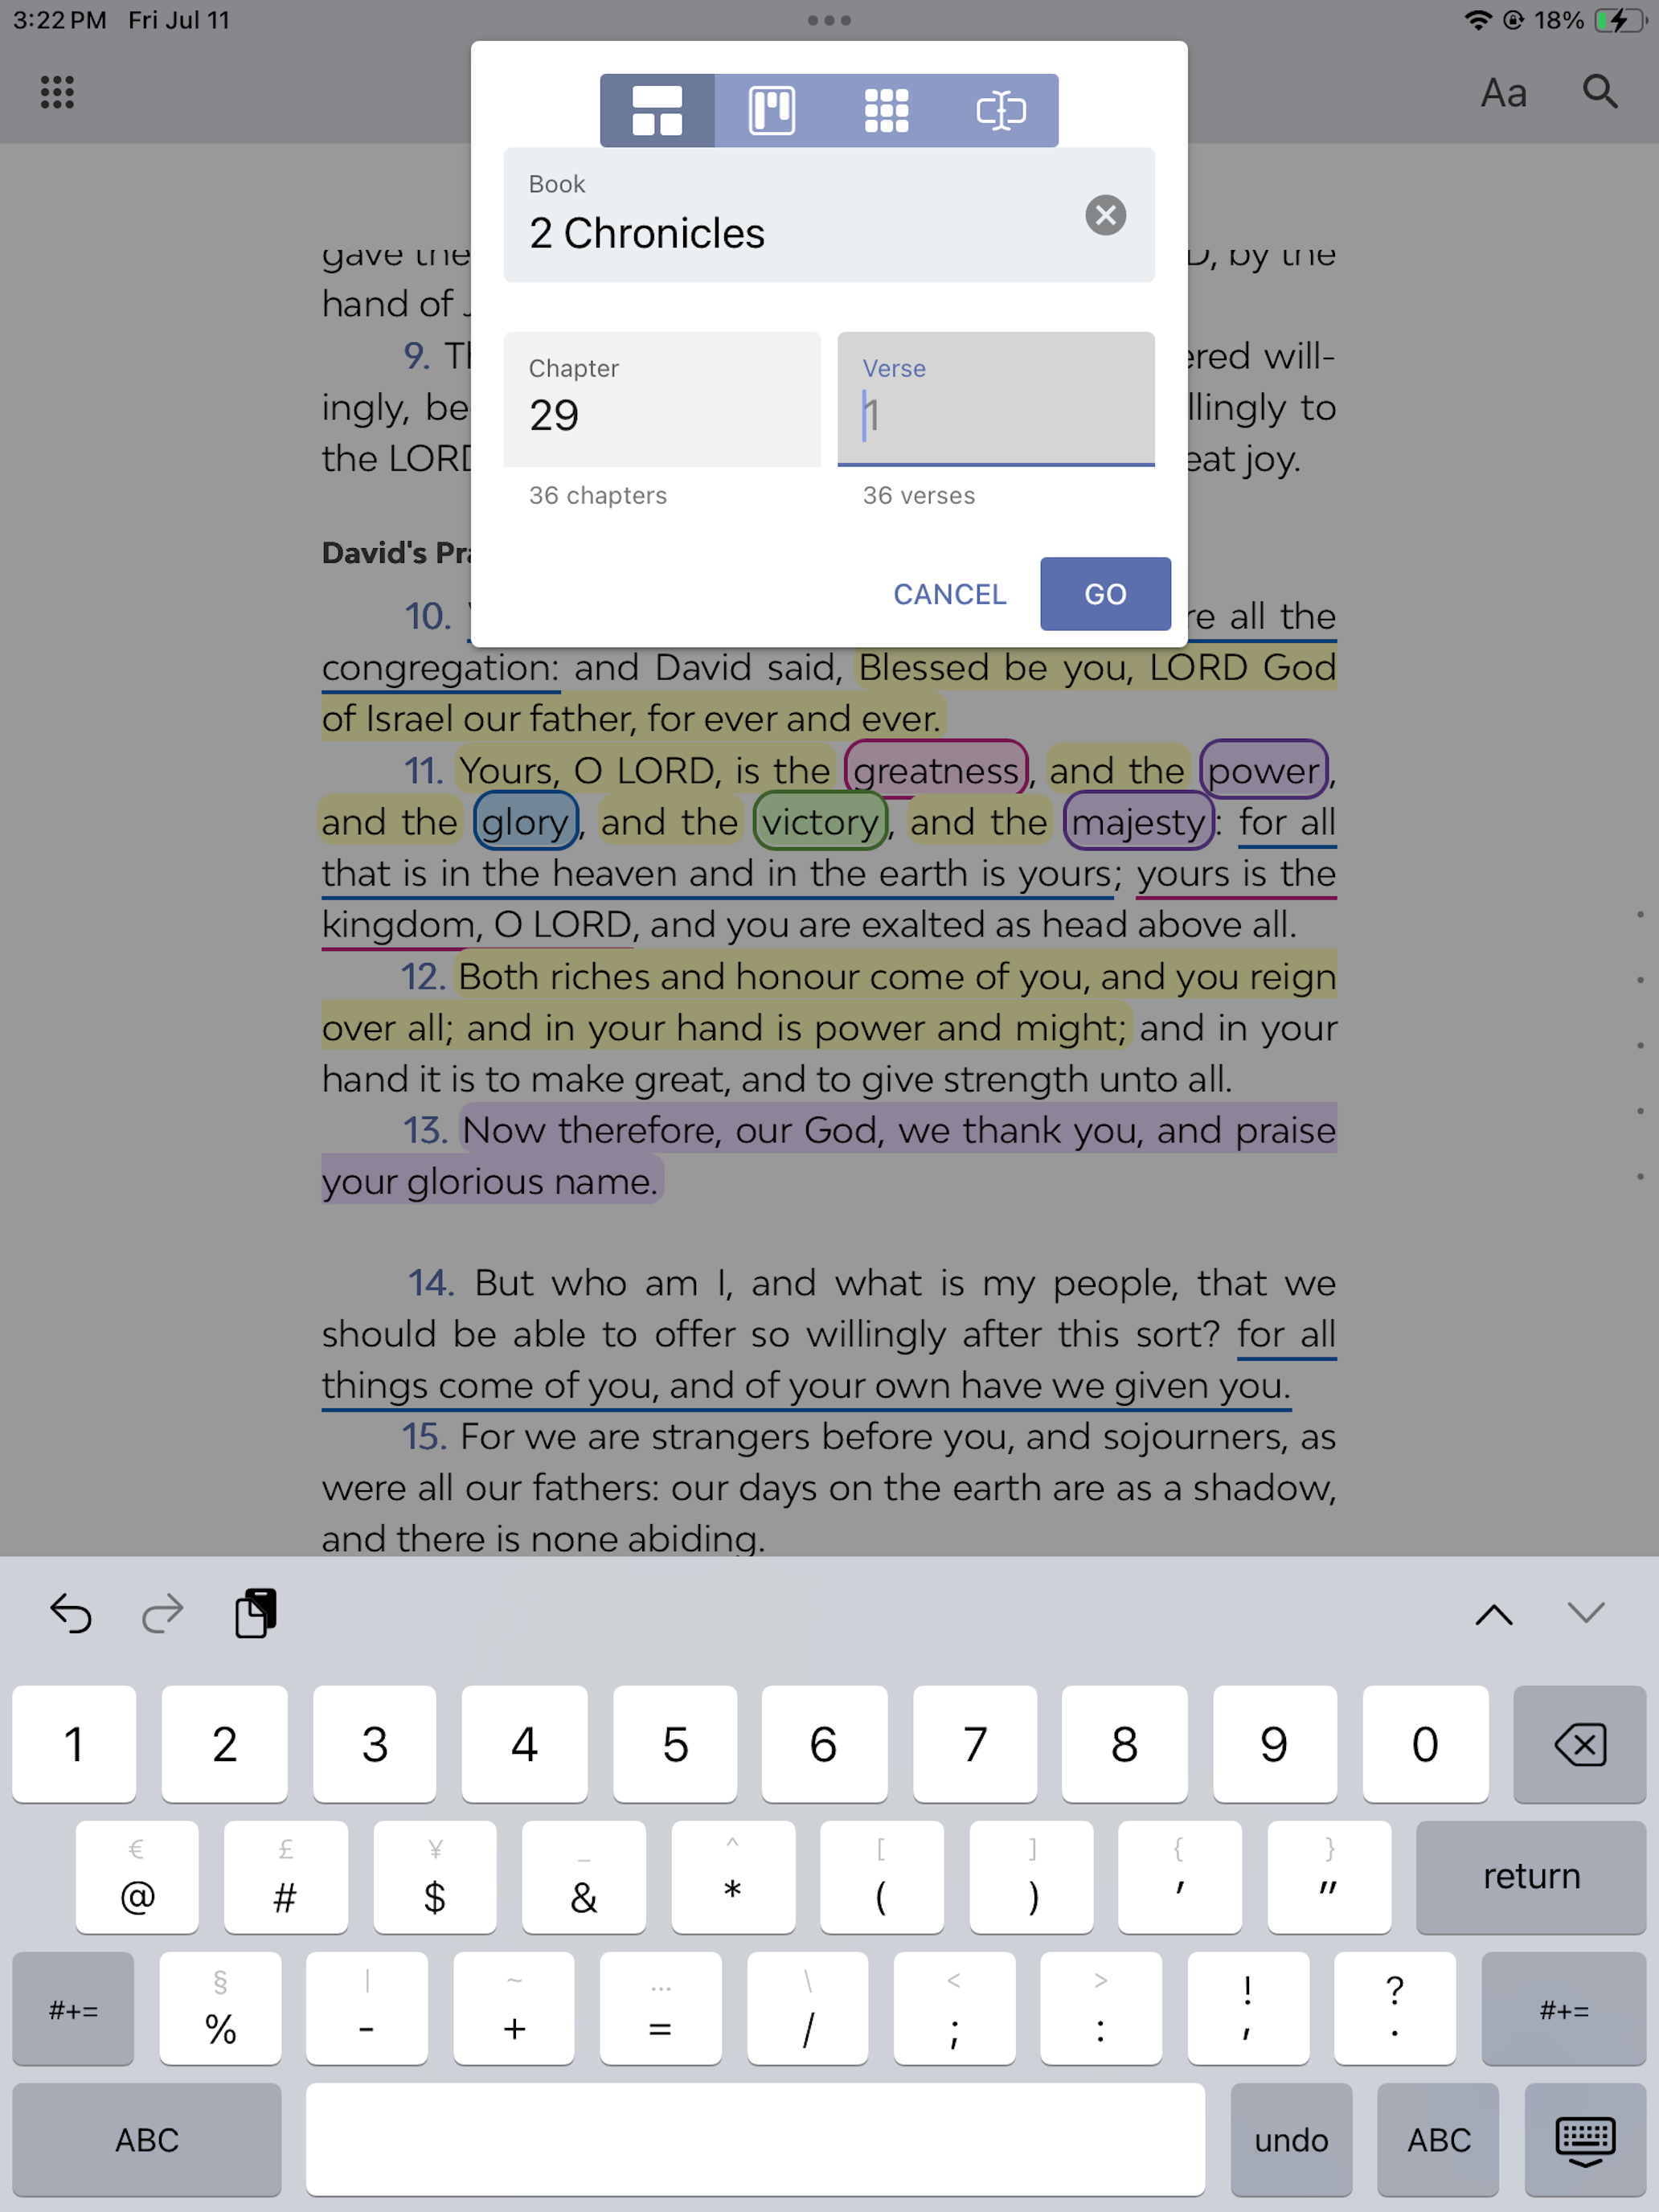Tap the circled word power
Viewport: 1659px width, 2212px height.
point(1264,770)
